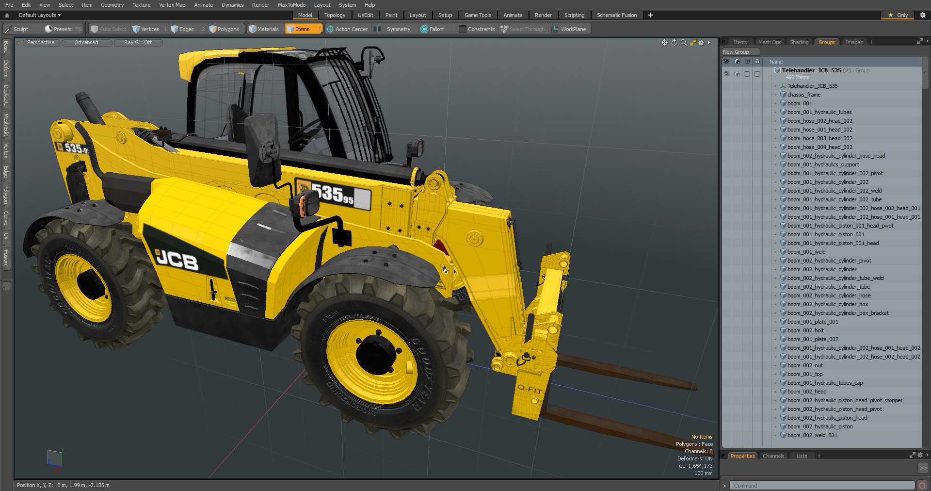Click the Name column header
Screen dimensions: 931x491
[x=843, y=62]
